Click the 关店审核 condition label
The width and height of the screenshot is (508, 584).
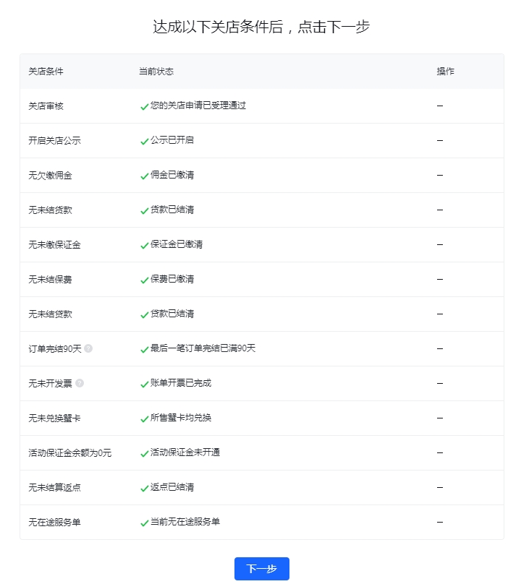[46, 106]
